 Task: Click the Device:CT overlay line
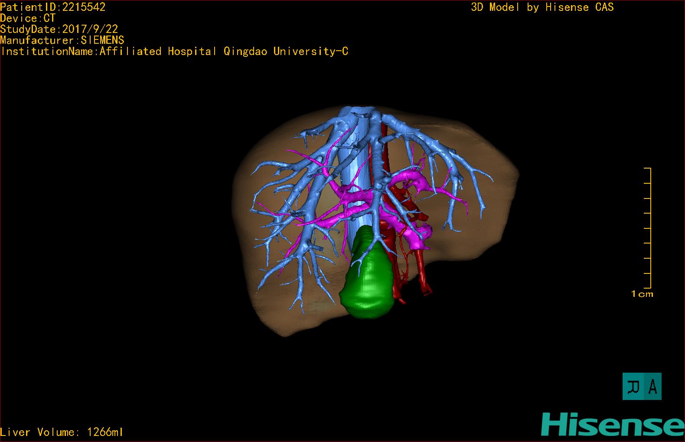click(28, 18)
